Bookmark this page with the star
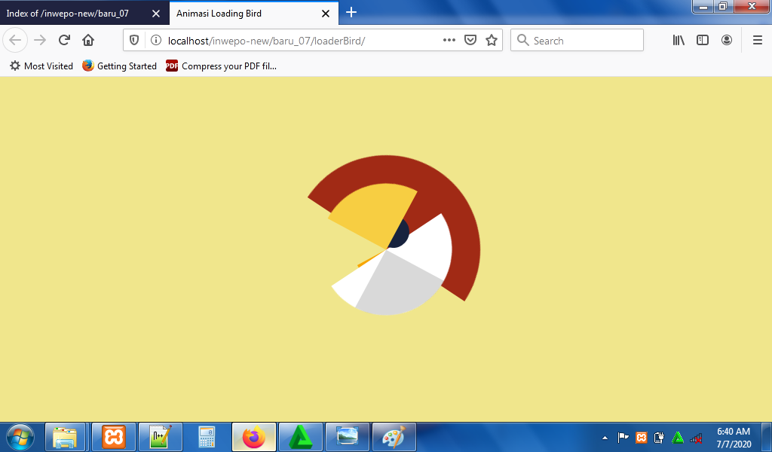This screenshot has width=772, height=452. point(492,41)
